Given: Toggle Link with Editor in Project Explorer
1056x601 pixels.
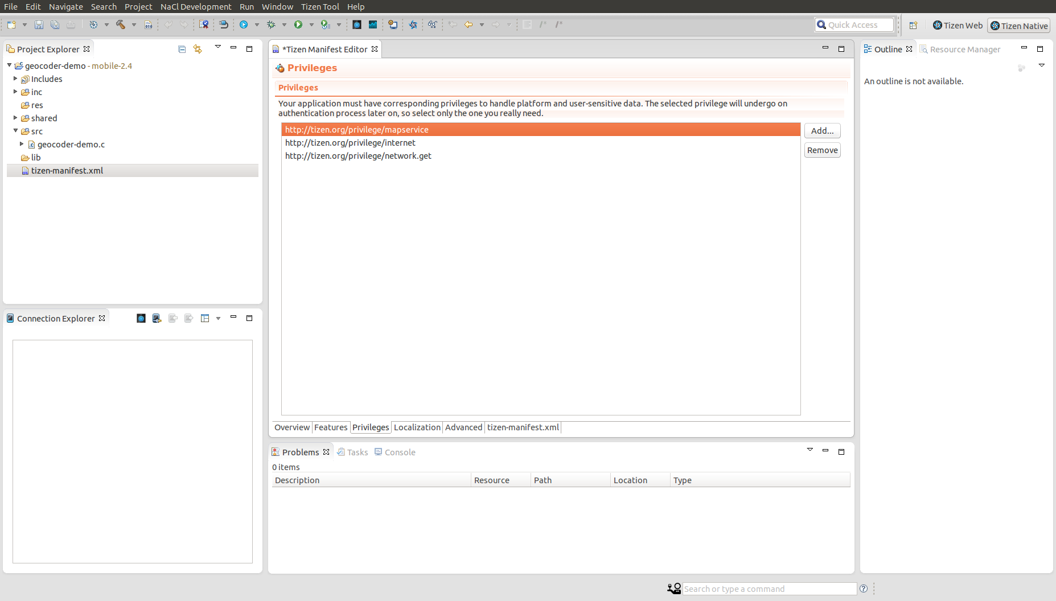Looking at the screenshot, I should pyautogui.click(x=198, y=50).
